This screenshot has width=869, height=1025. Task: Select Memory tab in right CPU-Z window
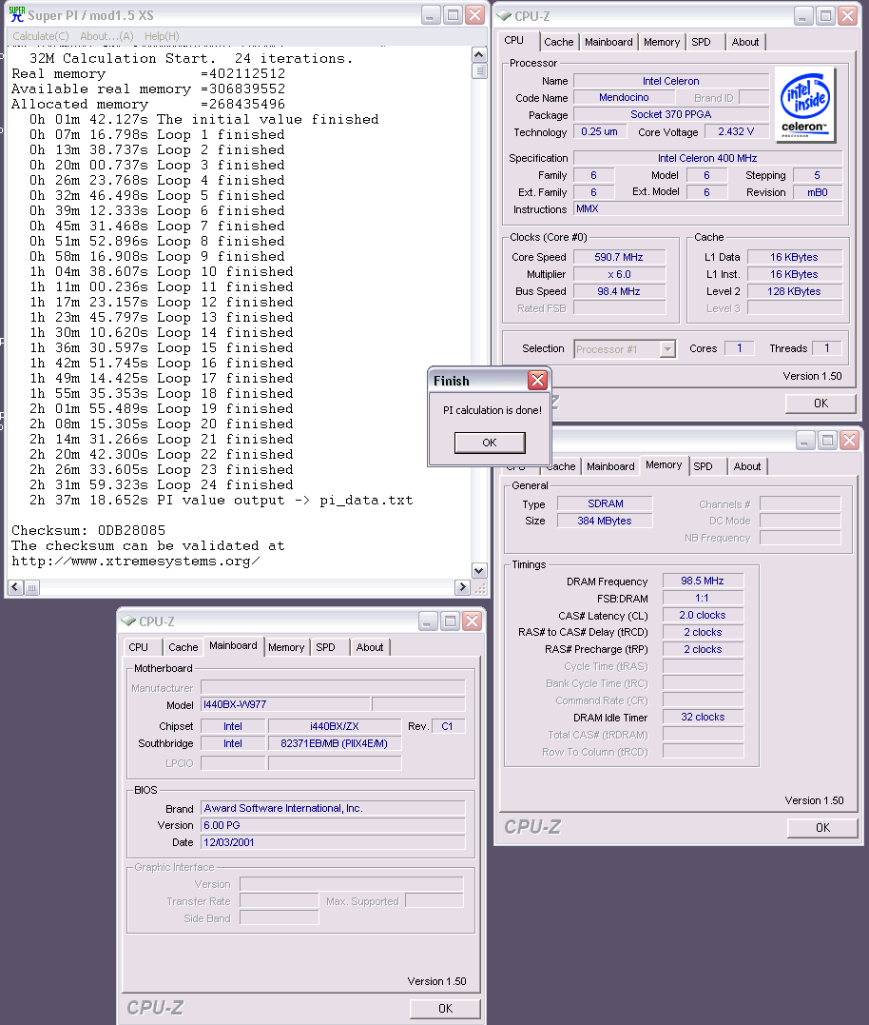coord(664,464)
